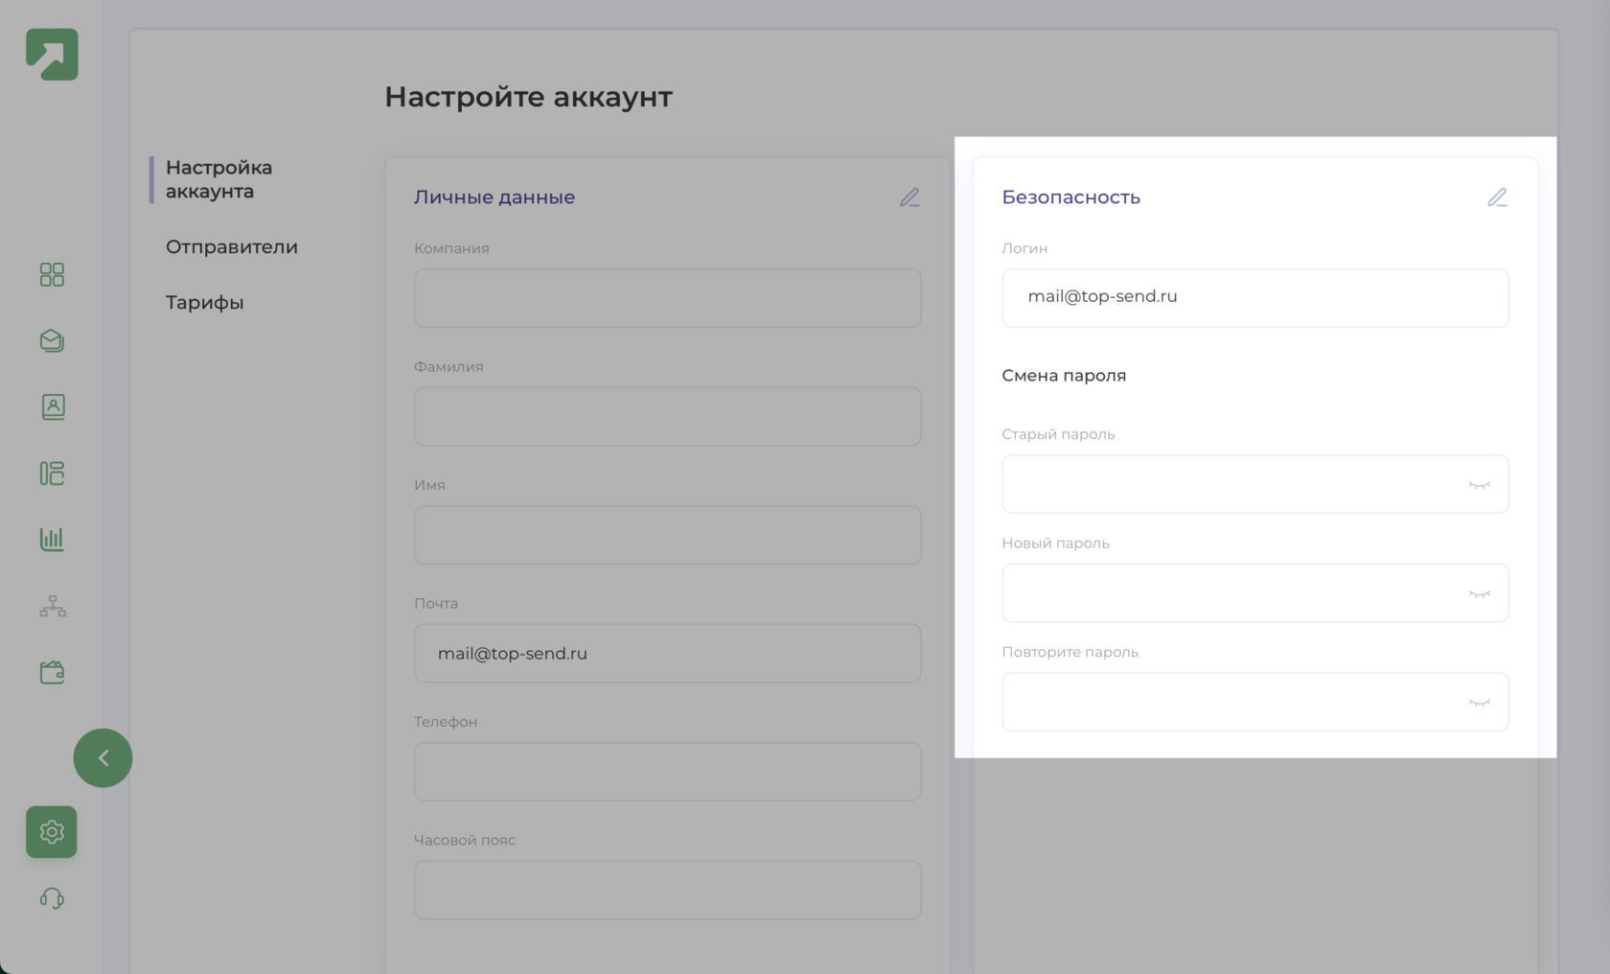Reveal repeated password with eye toggle

1480,703
